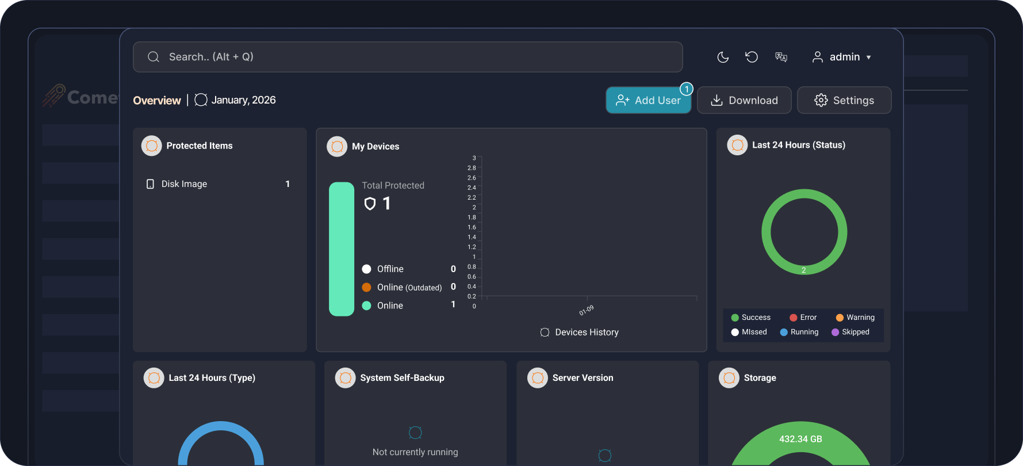Toggle the Success legend item
1023x466 pixels.
point(750,318)
